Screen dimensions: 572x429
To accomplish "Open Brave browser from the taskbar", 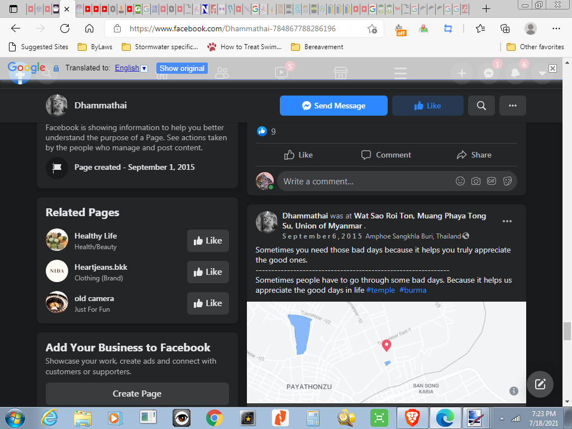I will [x=412, y=418].
